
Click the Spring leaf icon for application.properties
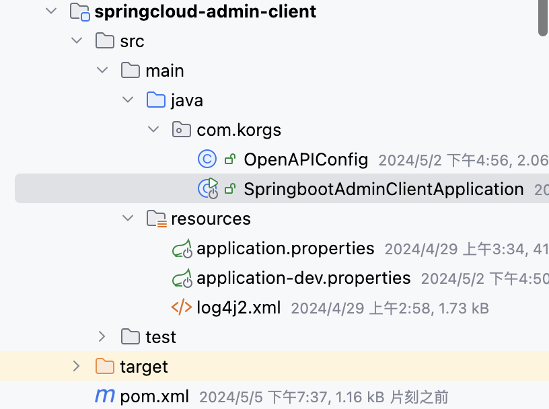point(181,248)
